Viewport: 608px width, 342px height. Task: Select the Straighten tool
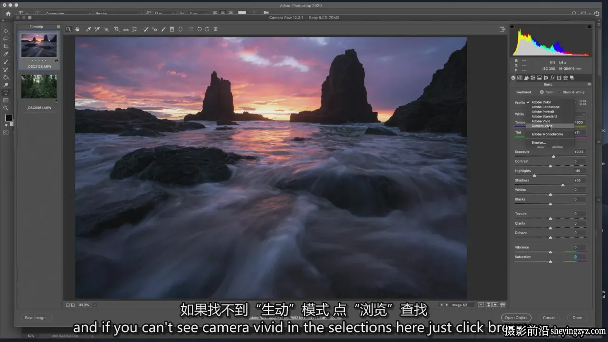pyautogui.click(x=126, y=29)
